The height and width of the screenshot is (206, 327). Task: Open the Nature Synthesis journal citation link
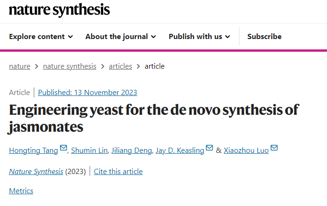36,172
